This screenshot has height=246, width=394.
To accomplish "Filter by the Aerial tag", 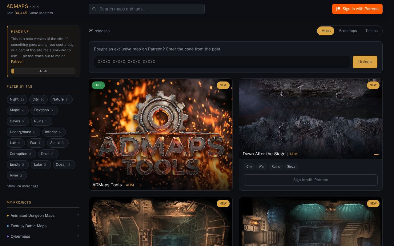I will pos(58,143).
